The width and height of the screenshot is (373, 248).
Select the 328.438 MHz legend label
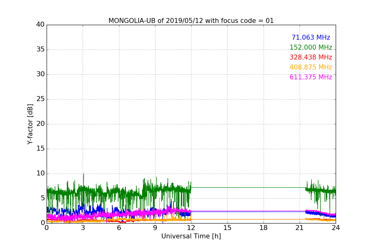[x=311, y=57]
